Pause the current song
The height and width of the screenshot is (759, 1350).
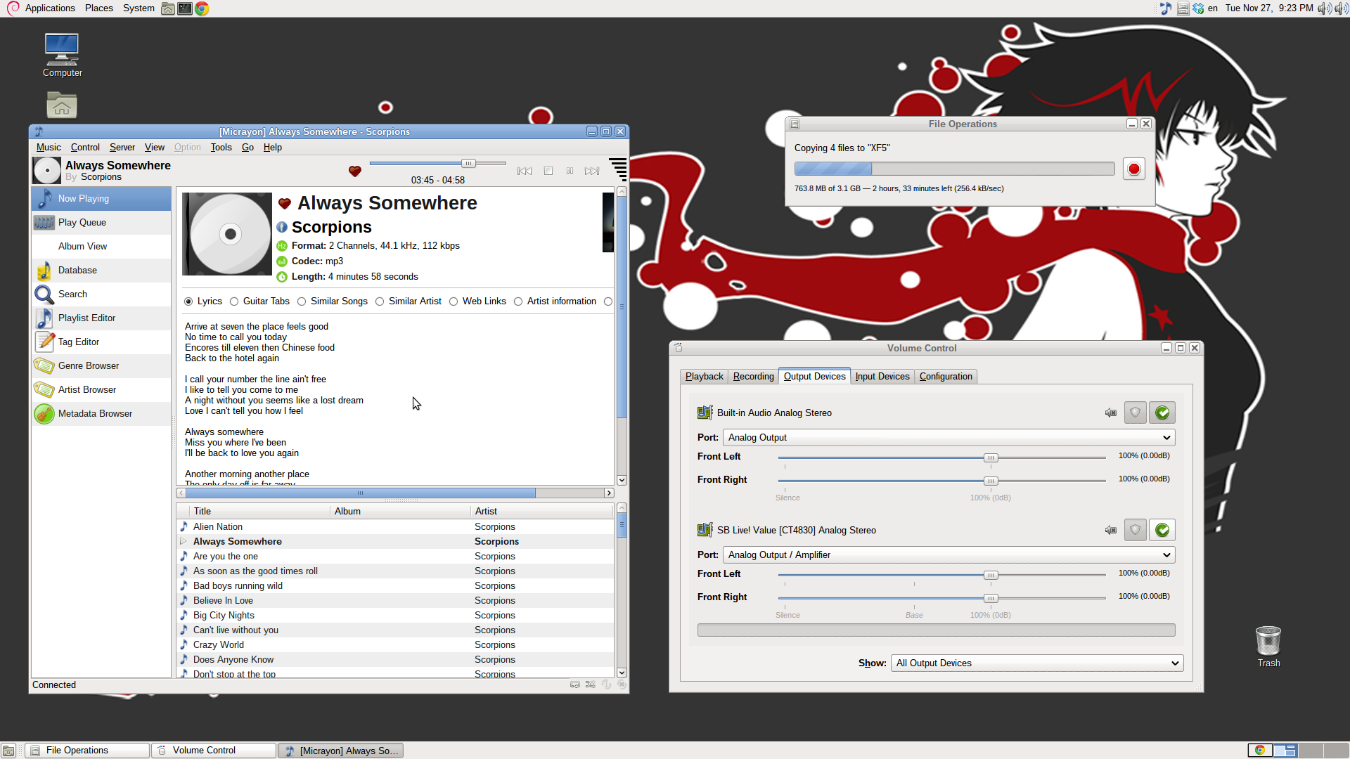coord(570,171)
